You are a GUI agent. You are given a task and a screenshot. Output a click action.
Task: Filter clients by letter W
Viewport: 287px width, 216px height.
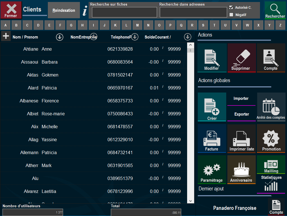(247, 25)
